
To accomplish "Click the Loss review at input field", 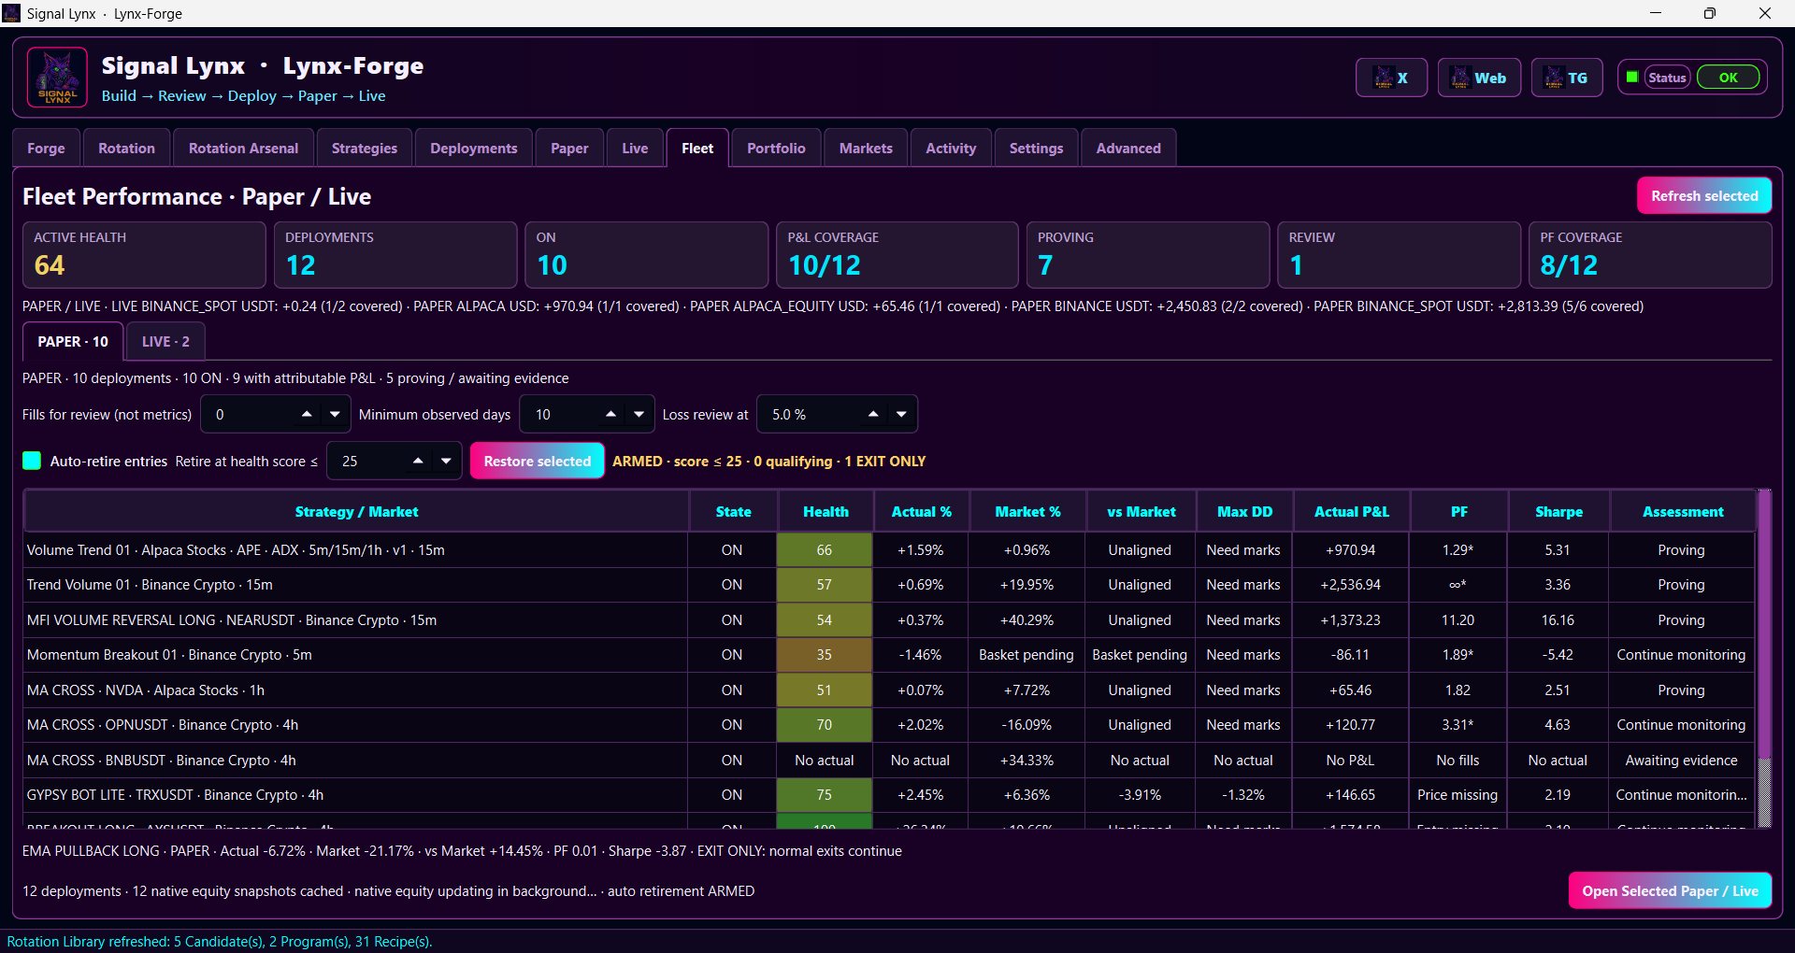I will point(837,414).
